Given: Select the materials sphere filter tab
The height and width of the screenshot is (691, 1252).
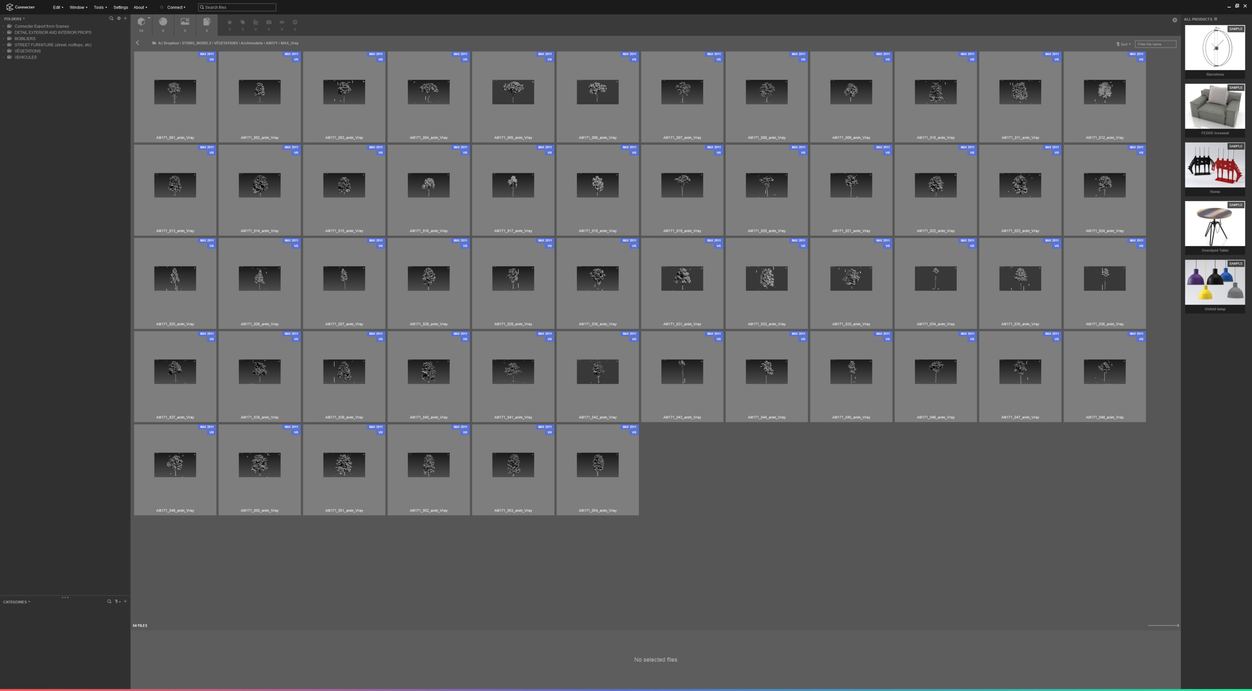Looking at the screenshot, I should point(163,24).
